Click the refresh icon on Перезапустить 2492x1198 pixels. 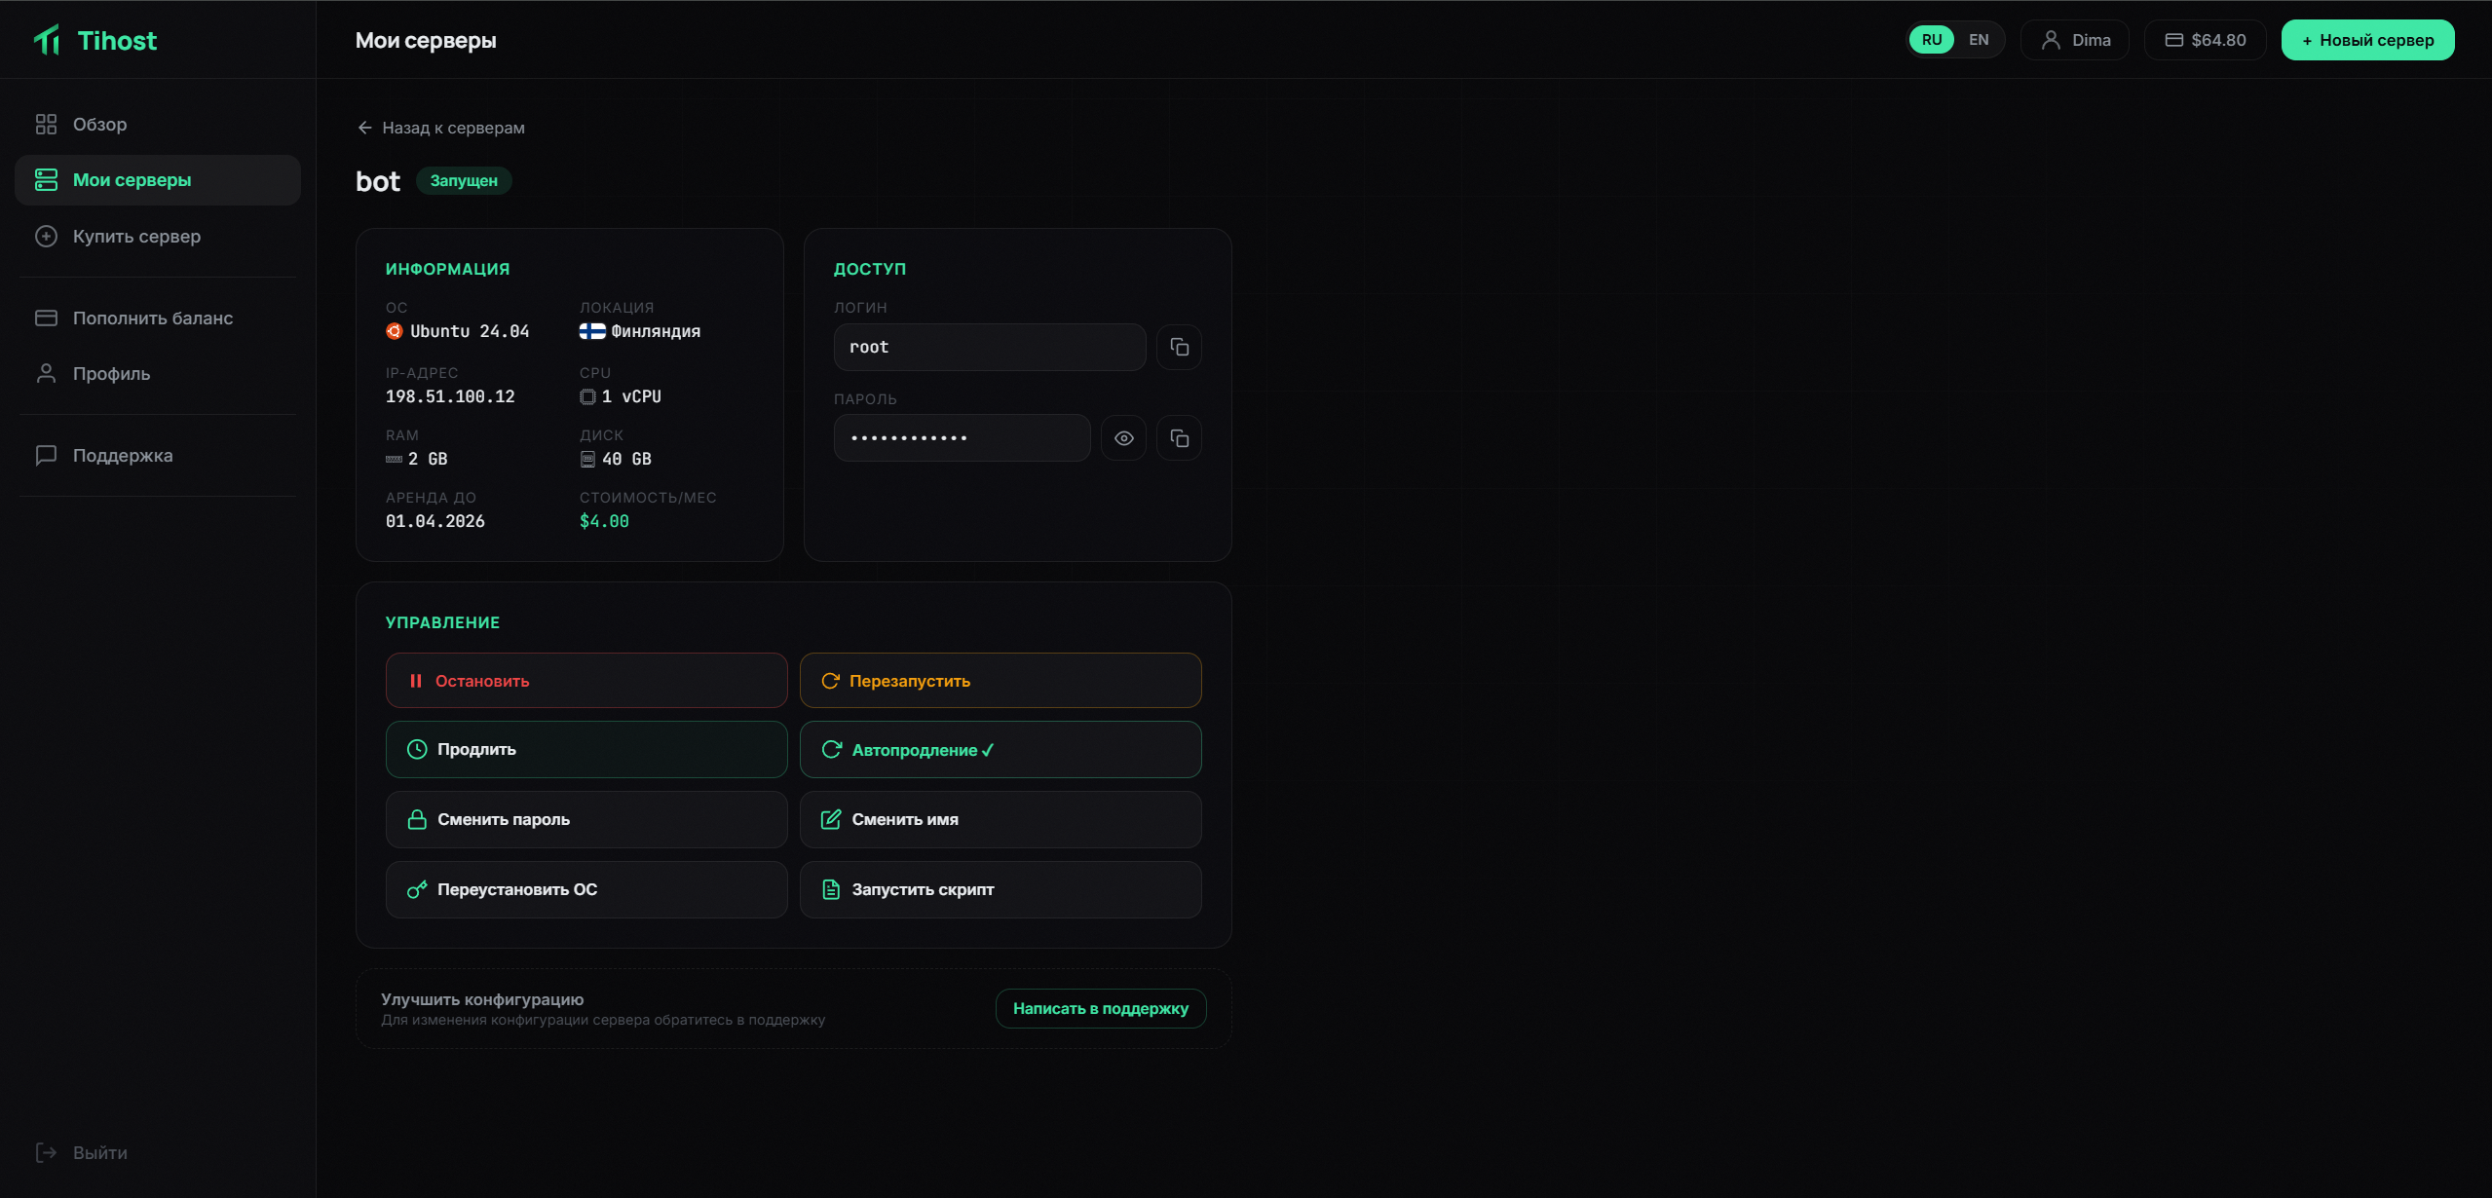[830, 681]
